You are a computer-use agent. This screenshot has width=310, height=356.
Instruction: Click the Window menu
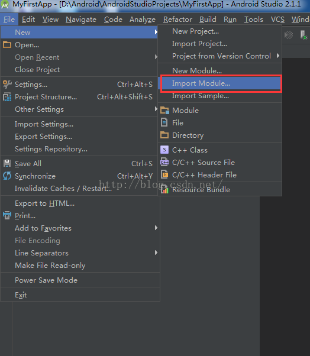(300, 20)
